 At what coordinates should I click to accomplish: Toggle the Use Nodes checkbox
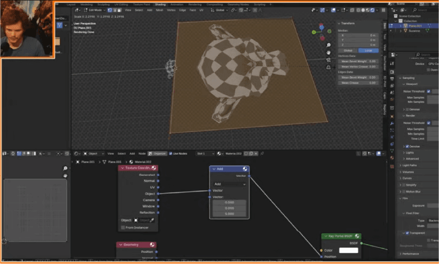point(170,153)
